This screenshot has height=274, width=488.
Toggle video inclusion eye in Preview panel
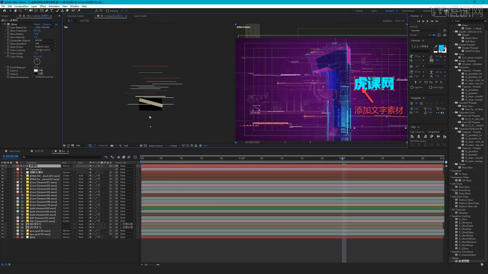pyautogui.click(x=430, y=35)
